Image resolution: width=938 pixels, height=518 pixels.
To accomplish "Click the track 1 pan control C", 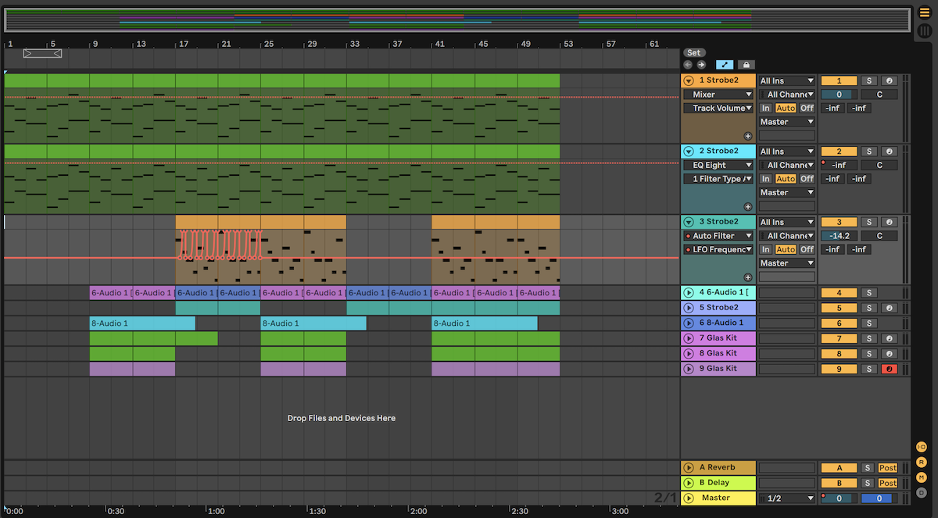I will pos(879,95).
